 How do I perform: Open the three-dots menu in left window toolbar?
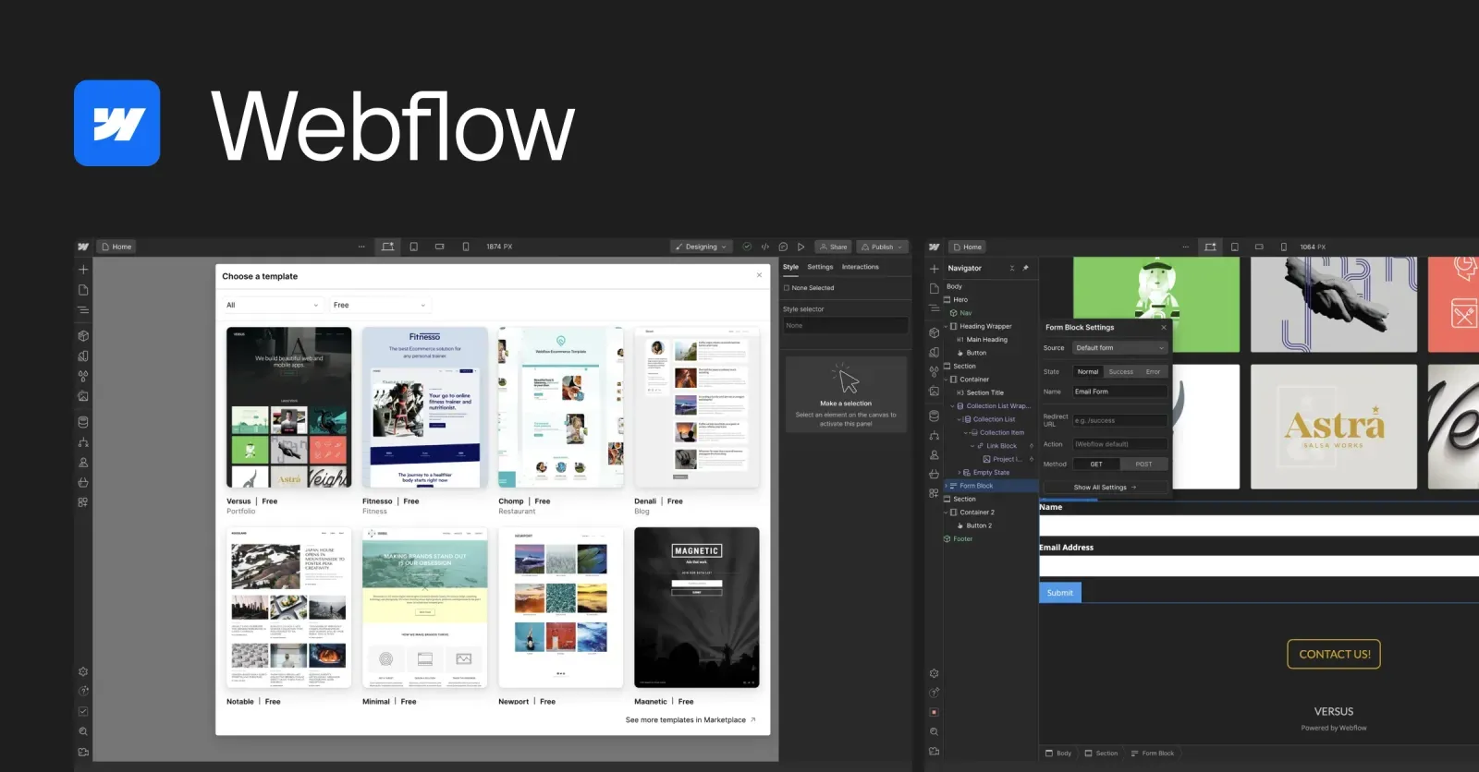361,247
